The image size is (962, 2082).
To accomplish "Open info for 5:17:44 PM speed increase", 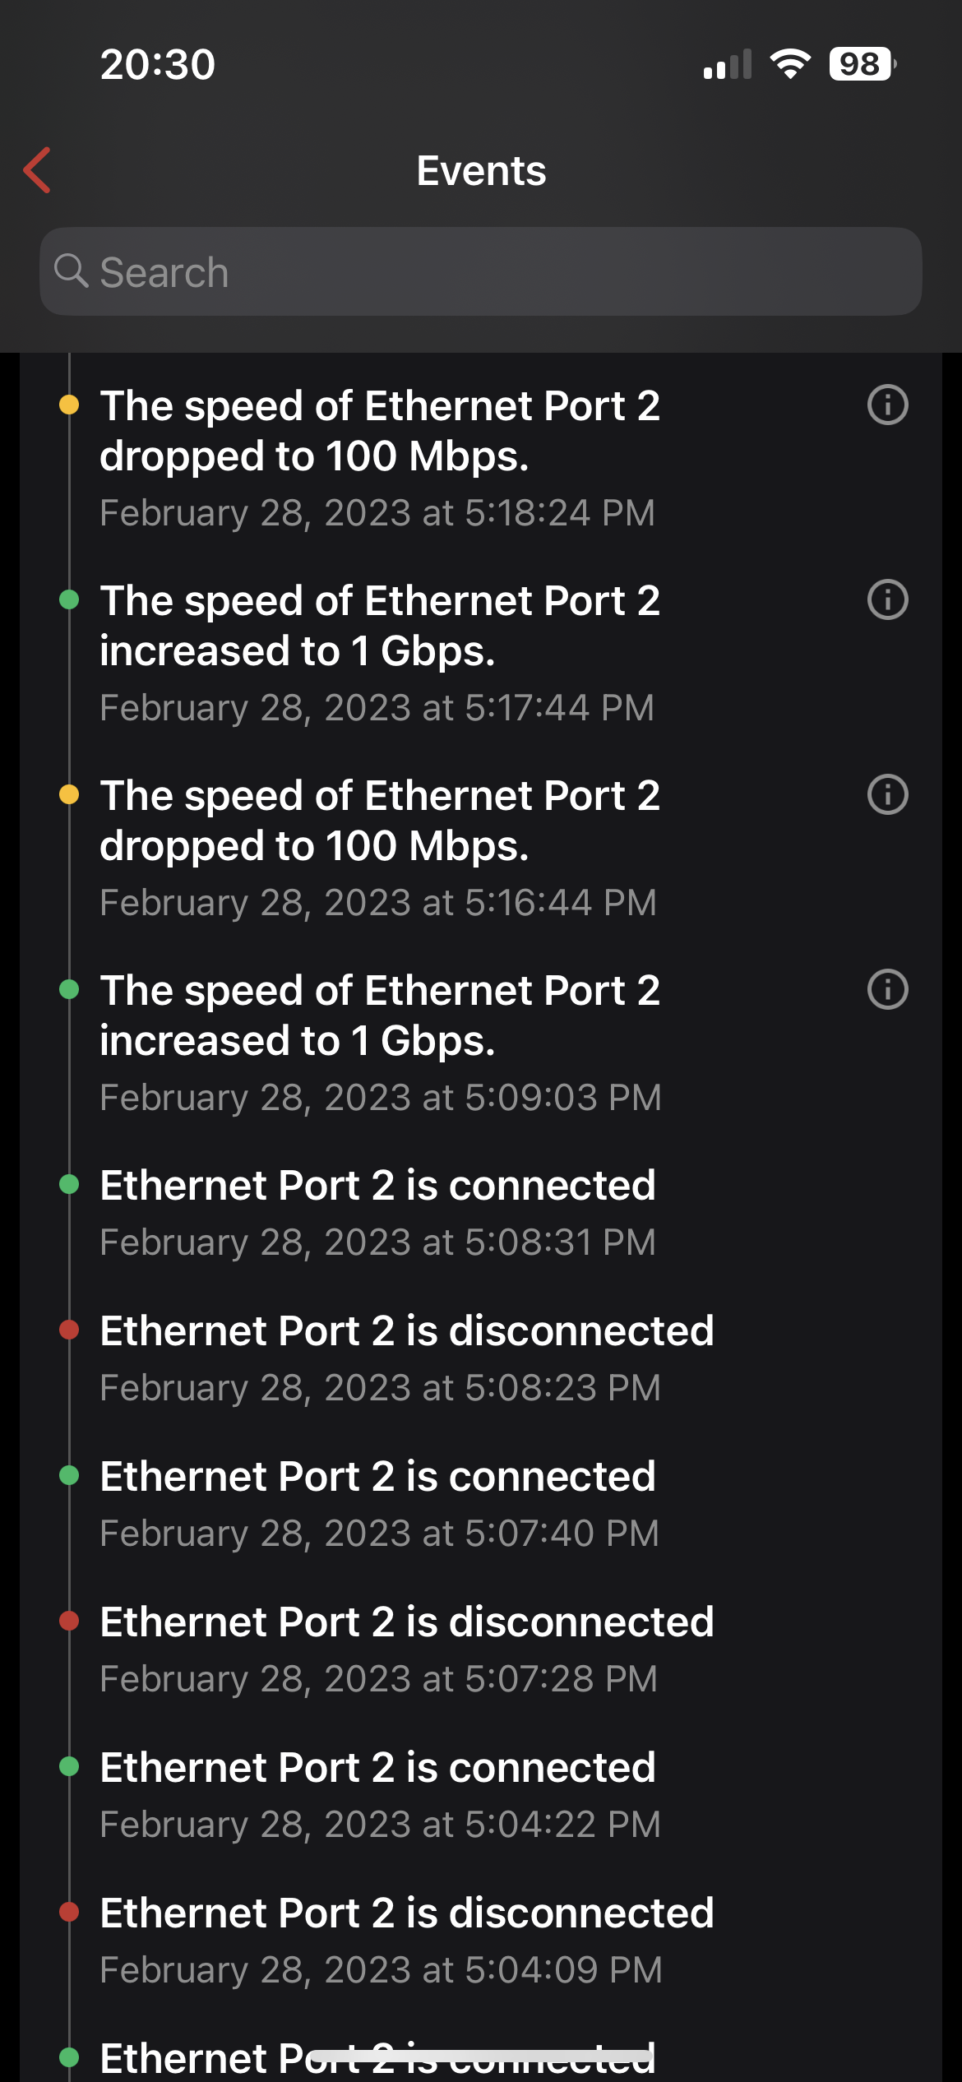I will 887,600.
